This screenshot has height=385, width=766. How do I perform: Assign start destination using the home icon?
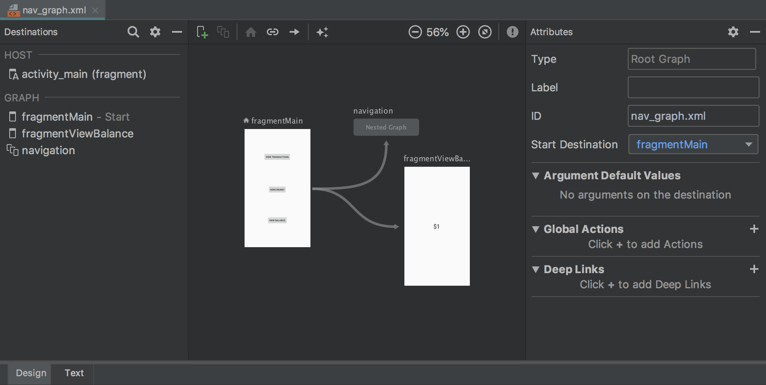tap(251, 32)
